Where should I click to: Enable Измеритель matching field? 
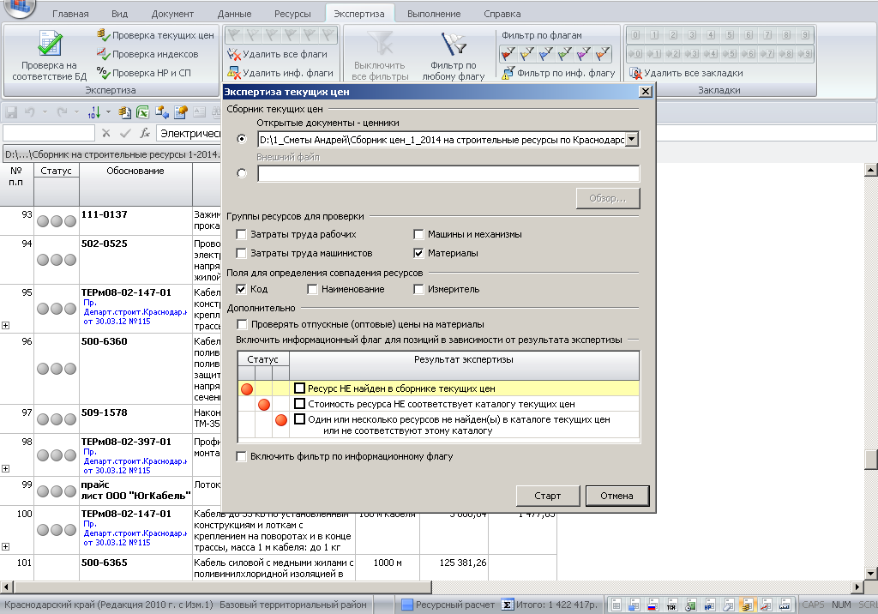pyautogui.click(x=418, y=289)
